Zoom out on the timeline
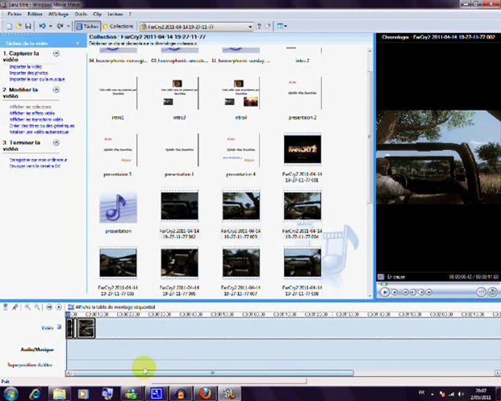The height and width of the screenshot is (401, 501). [37, 307]
